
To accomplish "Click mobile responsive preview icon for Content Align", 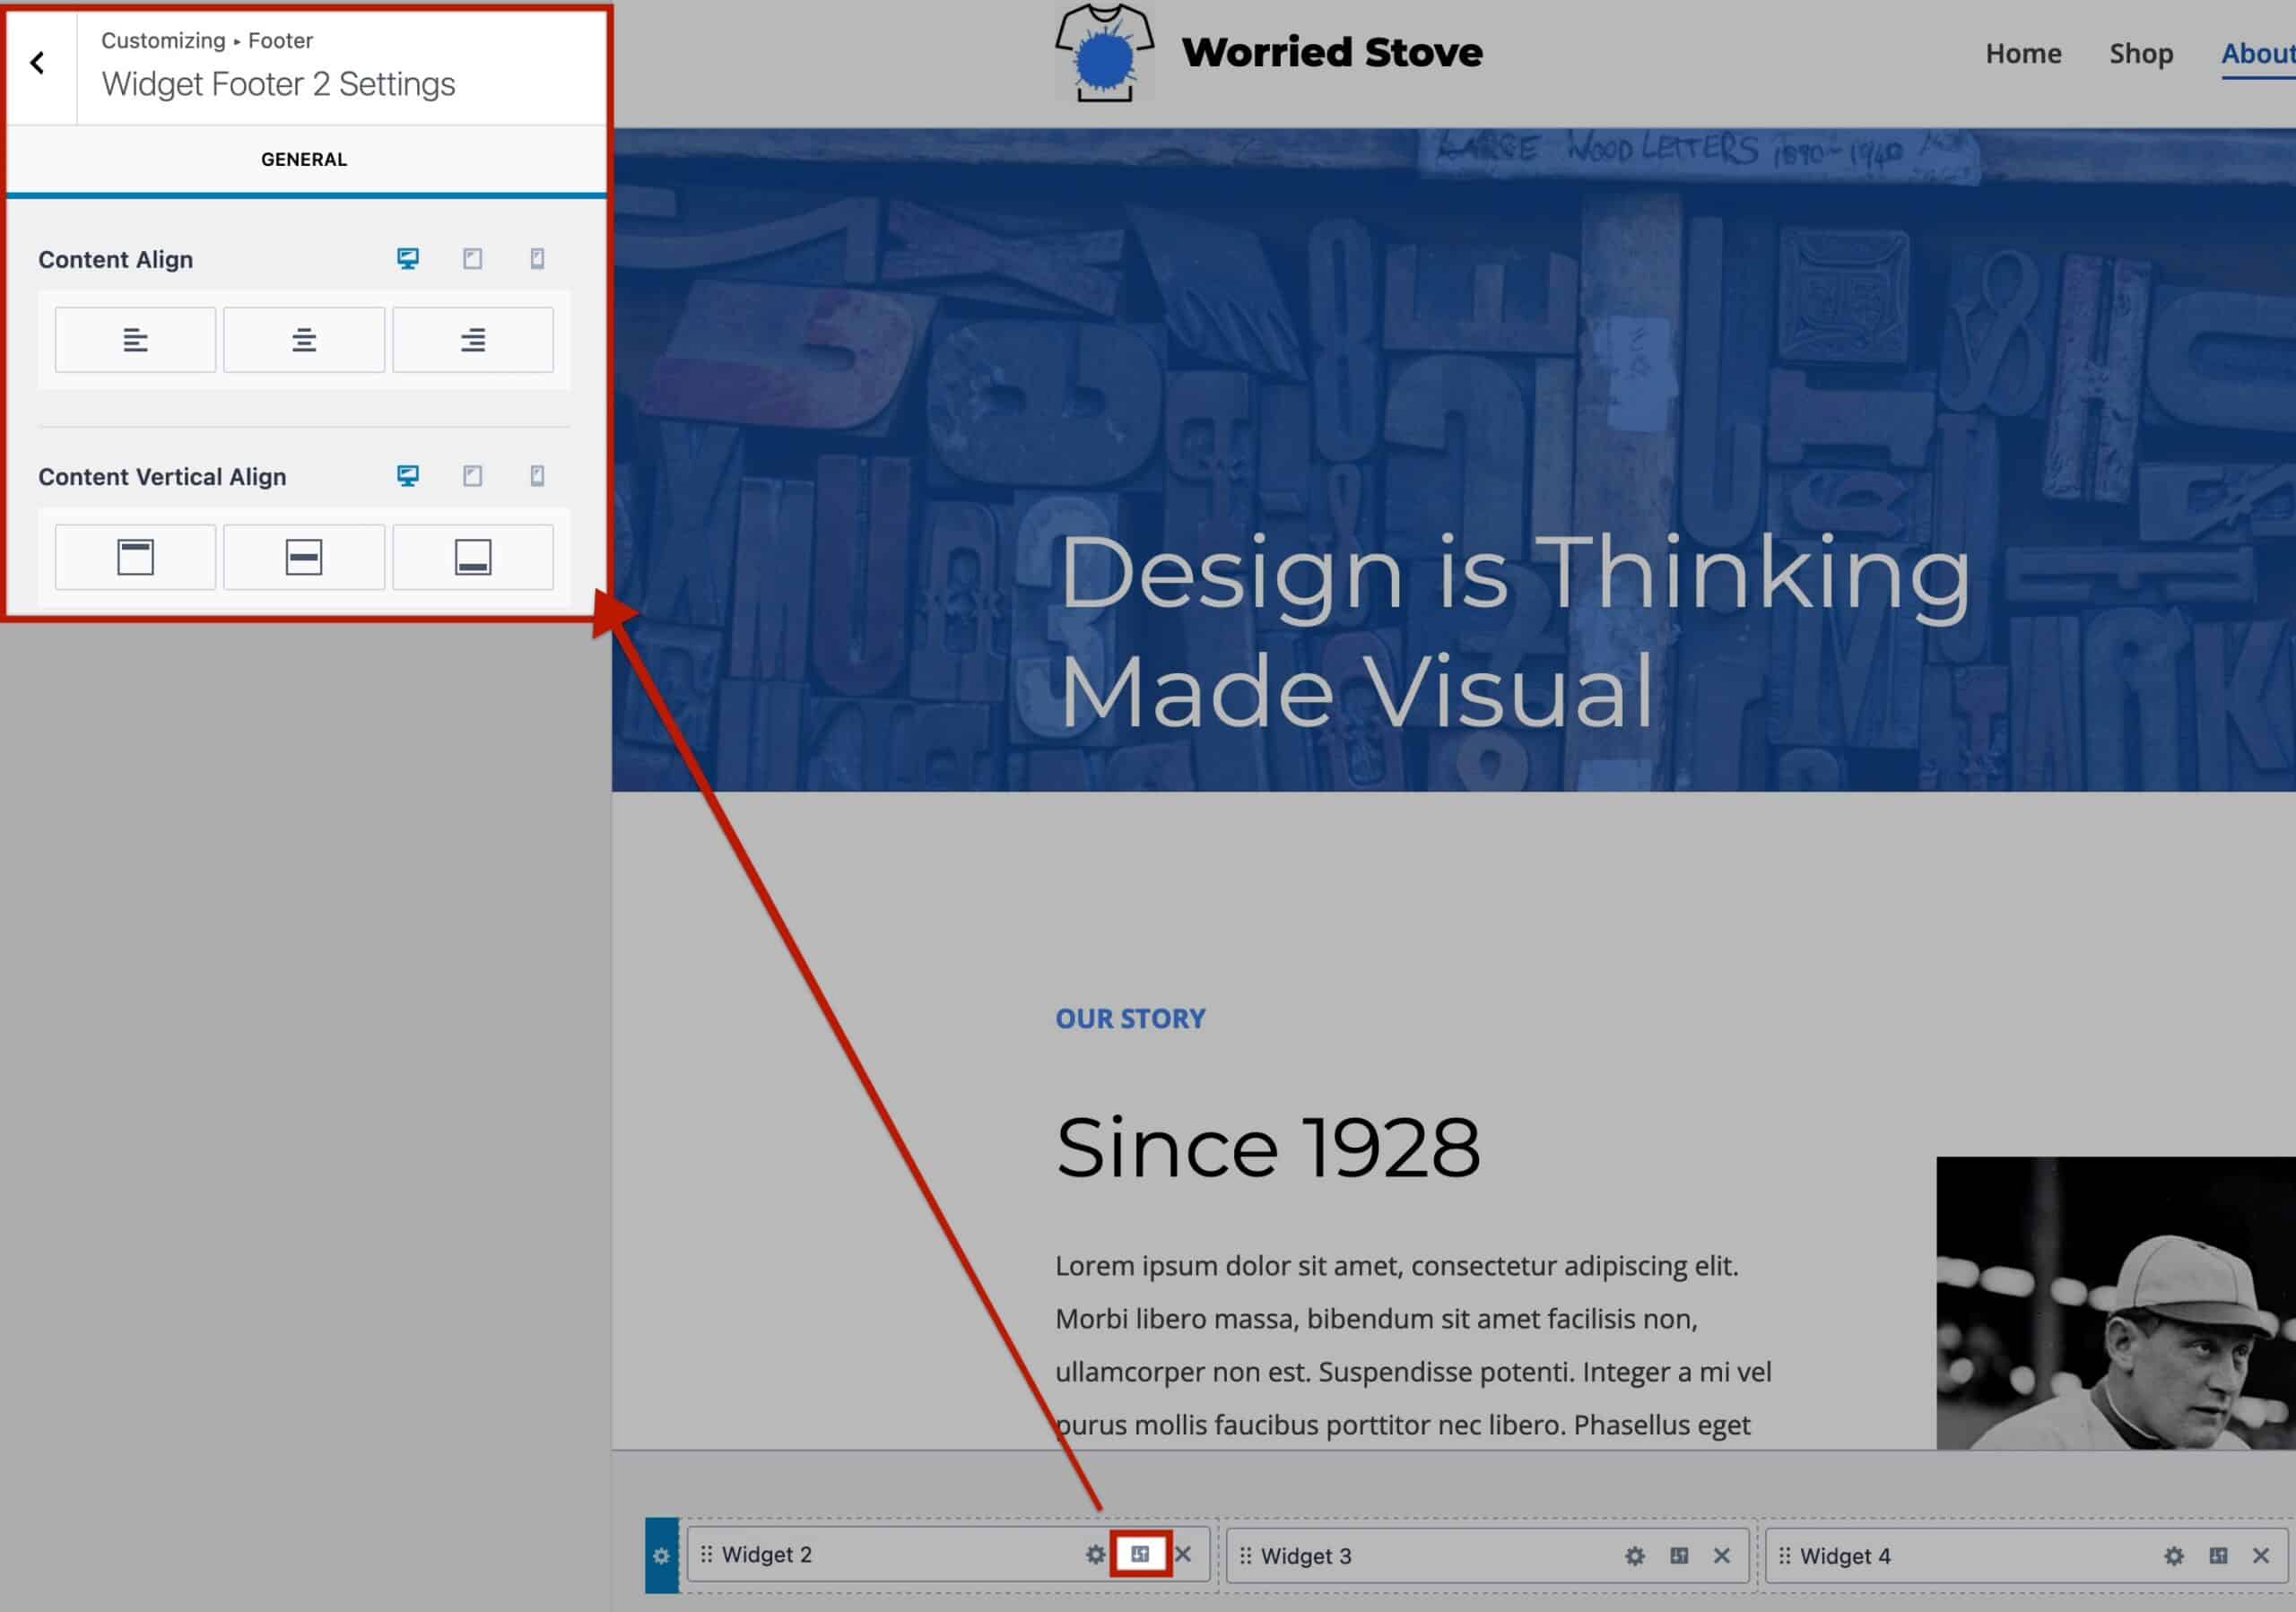I will tap(535, 258).
